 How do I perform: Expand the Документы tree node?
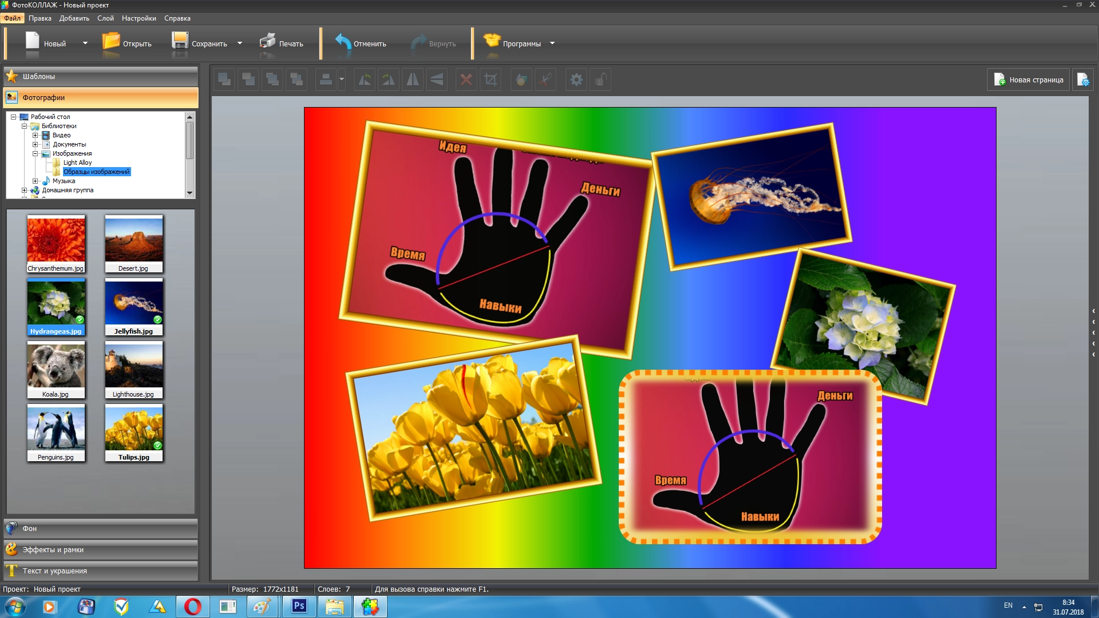pyautogui.click(x=35, y=144)
